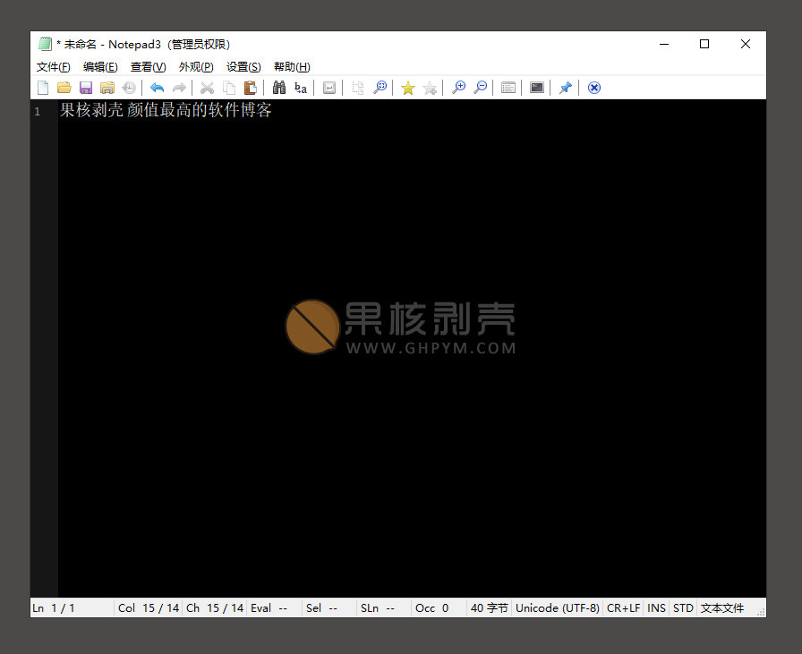Click the focused view dotted-pages icon

pos(358,88)
